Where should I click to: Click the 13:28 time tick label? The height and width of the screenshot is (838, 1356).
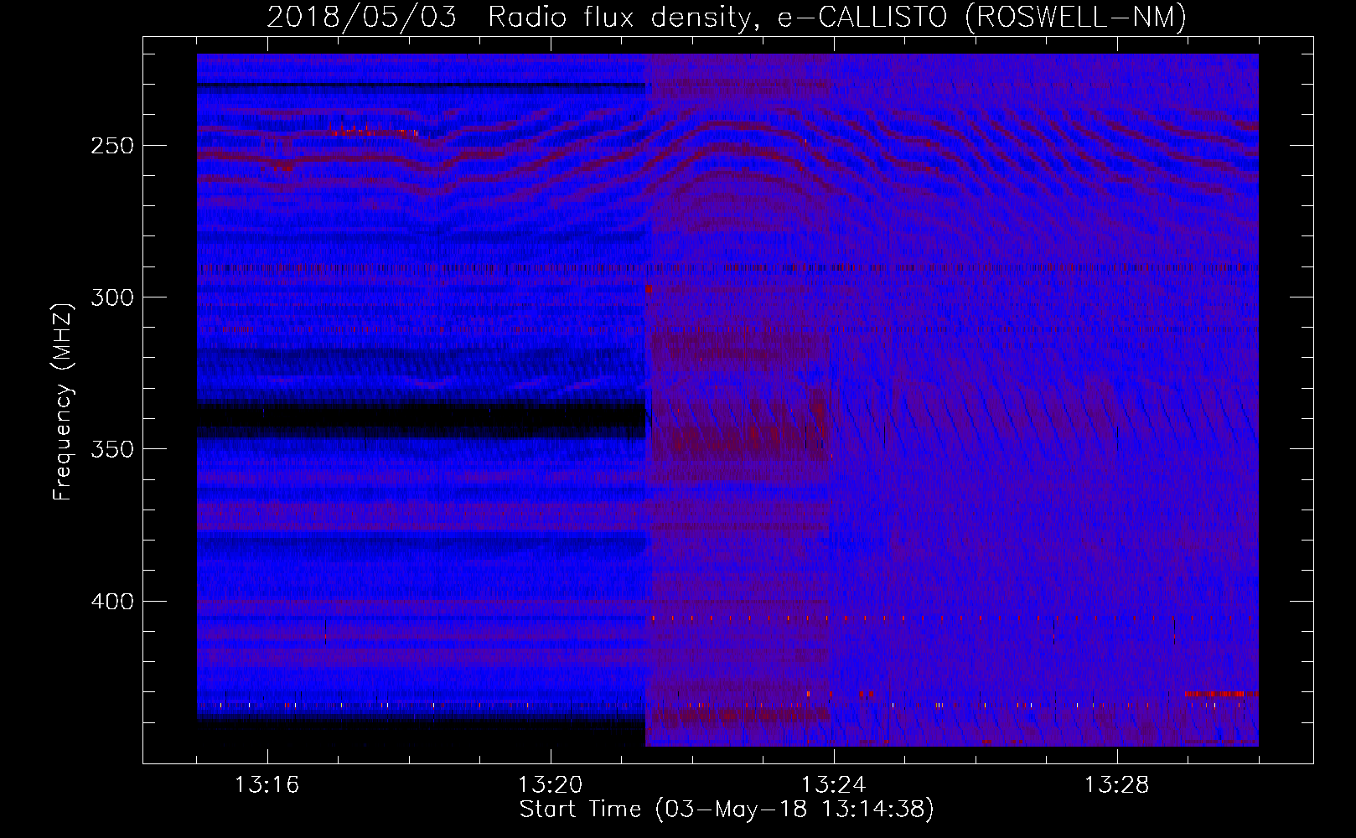[x=1116, y=785]
